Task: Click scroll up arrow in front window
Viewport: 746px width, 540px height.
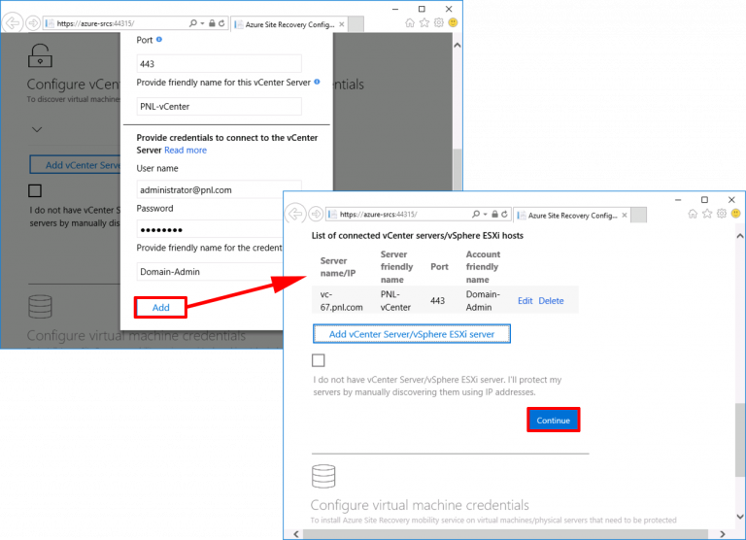Action: tap(740, 235)
